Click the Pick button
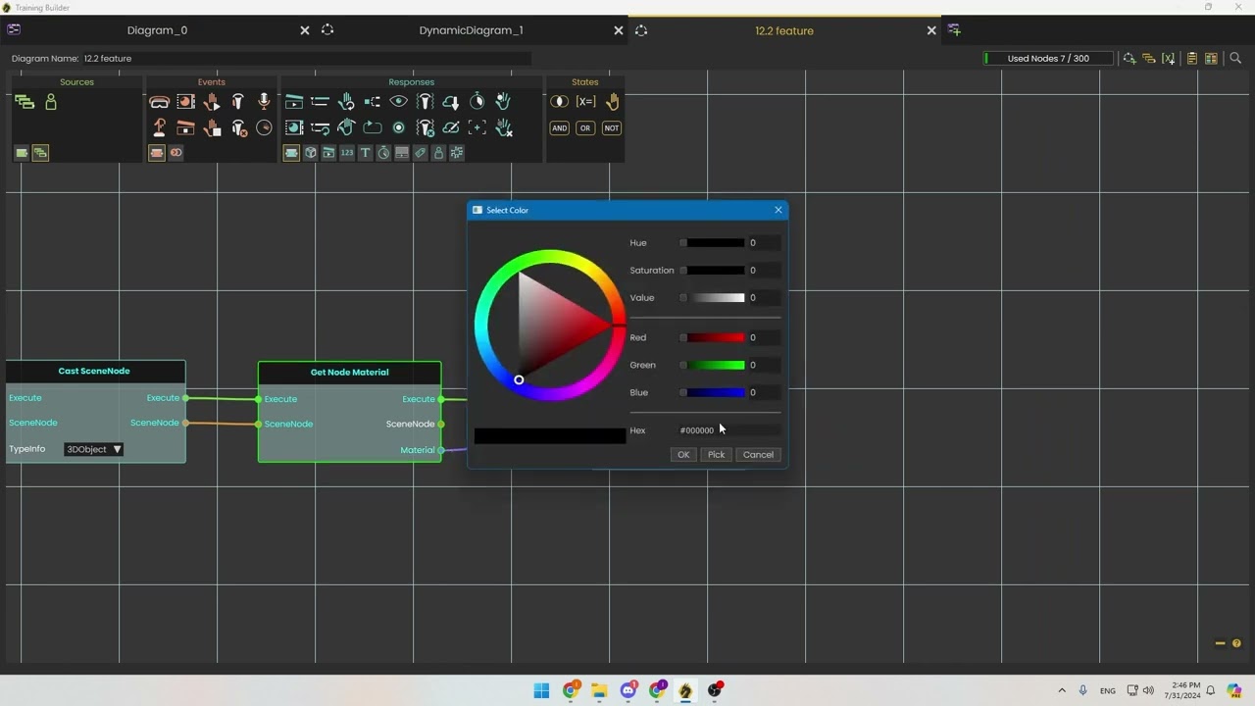Viewport: 1255px width, 706px height. (x=716, y=455)
